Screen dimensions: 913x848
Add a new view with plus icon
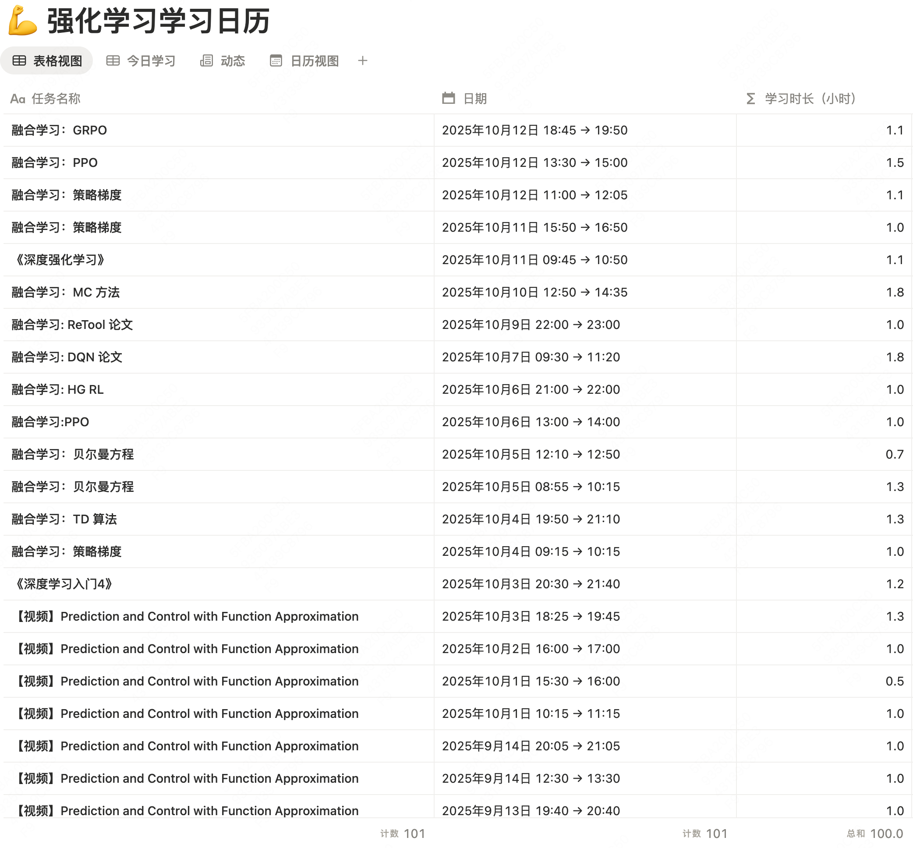click(x=363, y=60)
